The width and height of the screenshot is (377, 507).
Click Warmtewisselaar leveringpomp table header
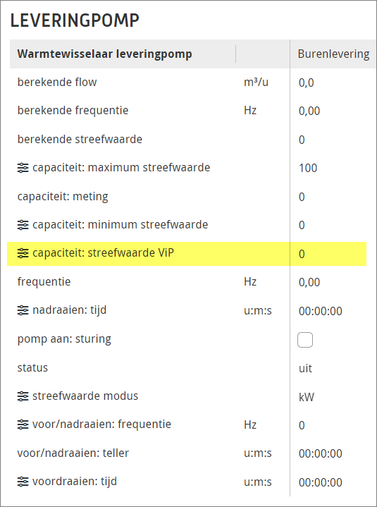(104, 54)
